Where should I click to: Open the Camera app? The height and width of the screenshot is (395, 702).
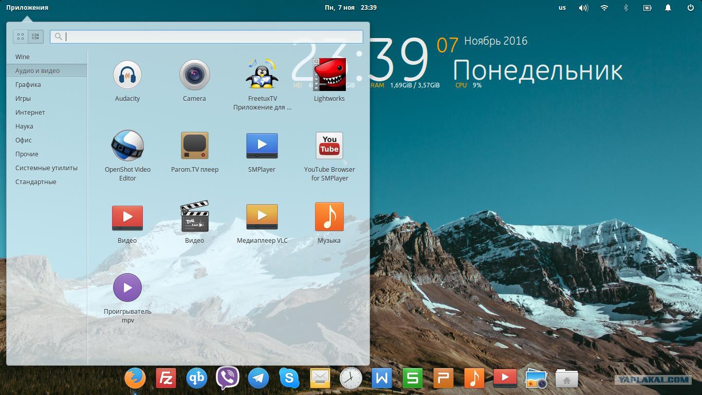click(x=194, y=75)
